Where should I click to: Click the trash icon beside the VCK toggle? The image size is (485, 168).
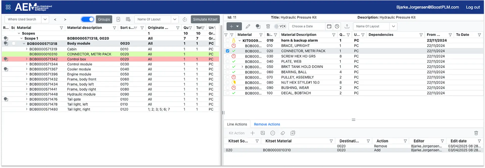[268, 26]
